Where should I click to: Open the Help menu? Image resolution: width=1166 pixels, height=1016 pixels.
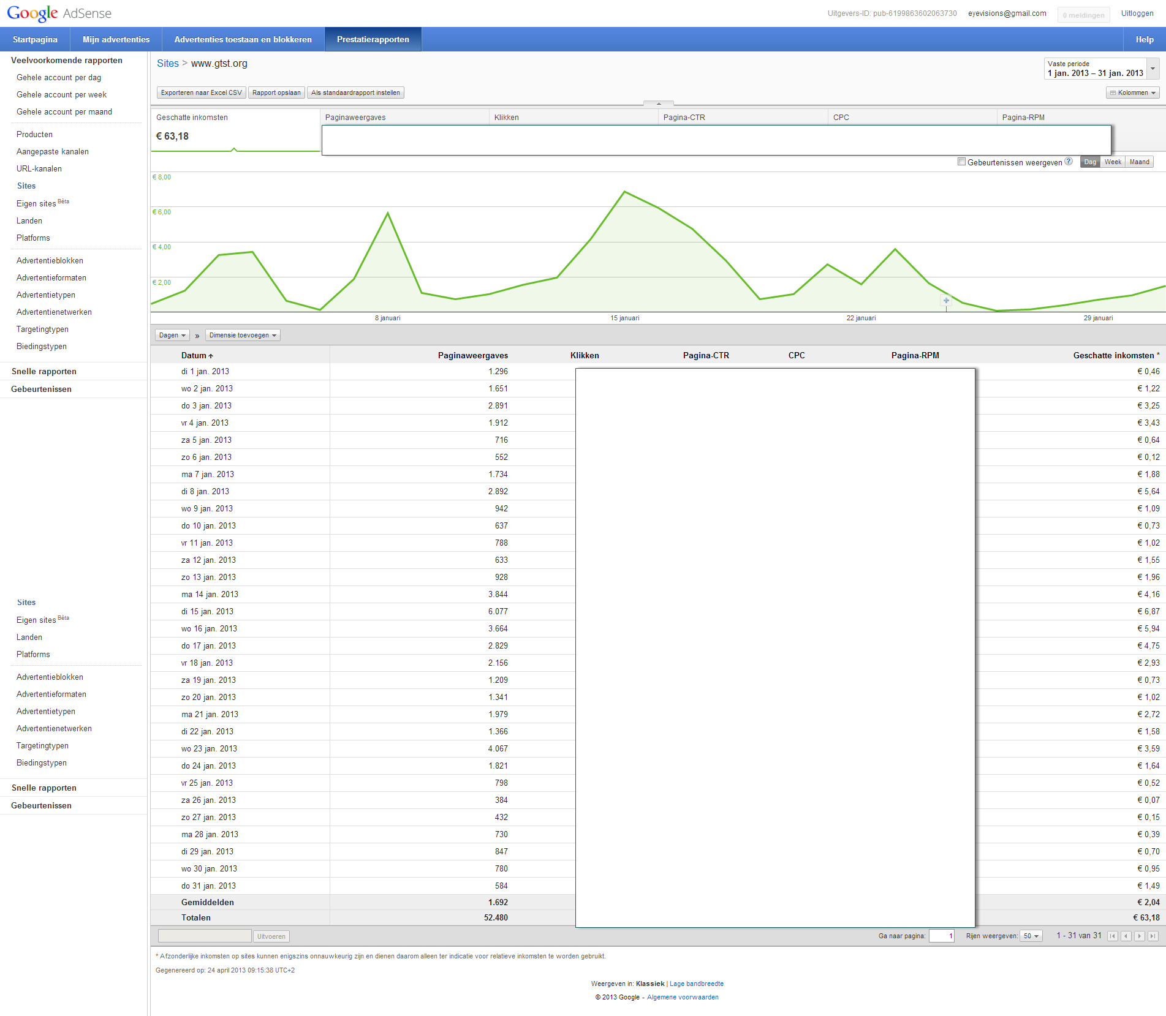click(x=1145, y=39)
